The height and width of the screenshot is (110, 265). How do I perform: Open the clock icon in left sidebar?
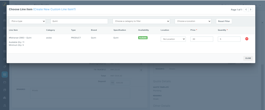pos(5,59)
